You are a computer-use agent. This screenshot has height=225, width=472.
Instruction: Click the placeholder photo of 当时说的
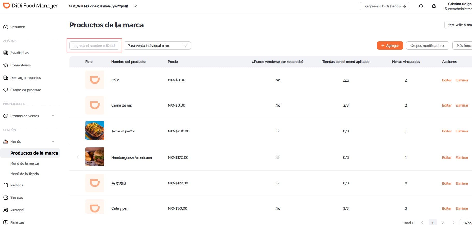[x=95, y=183]
